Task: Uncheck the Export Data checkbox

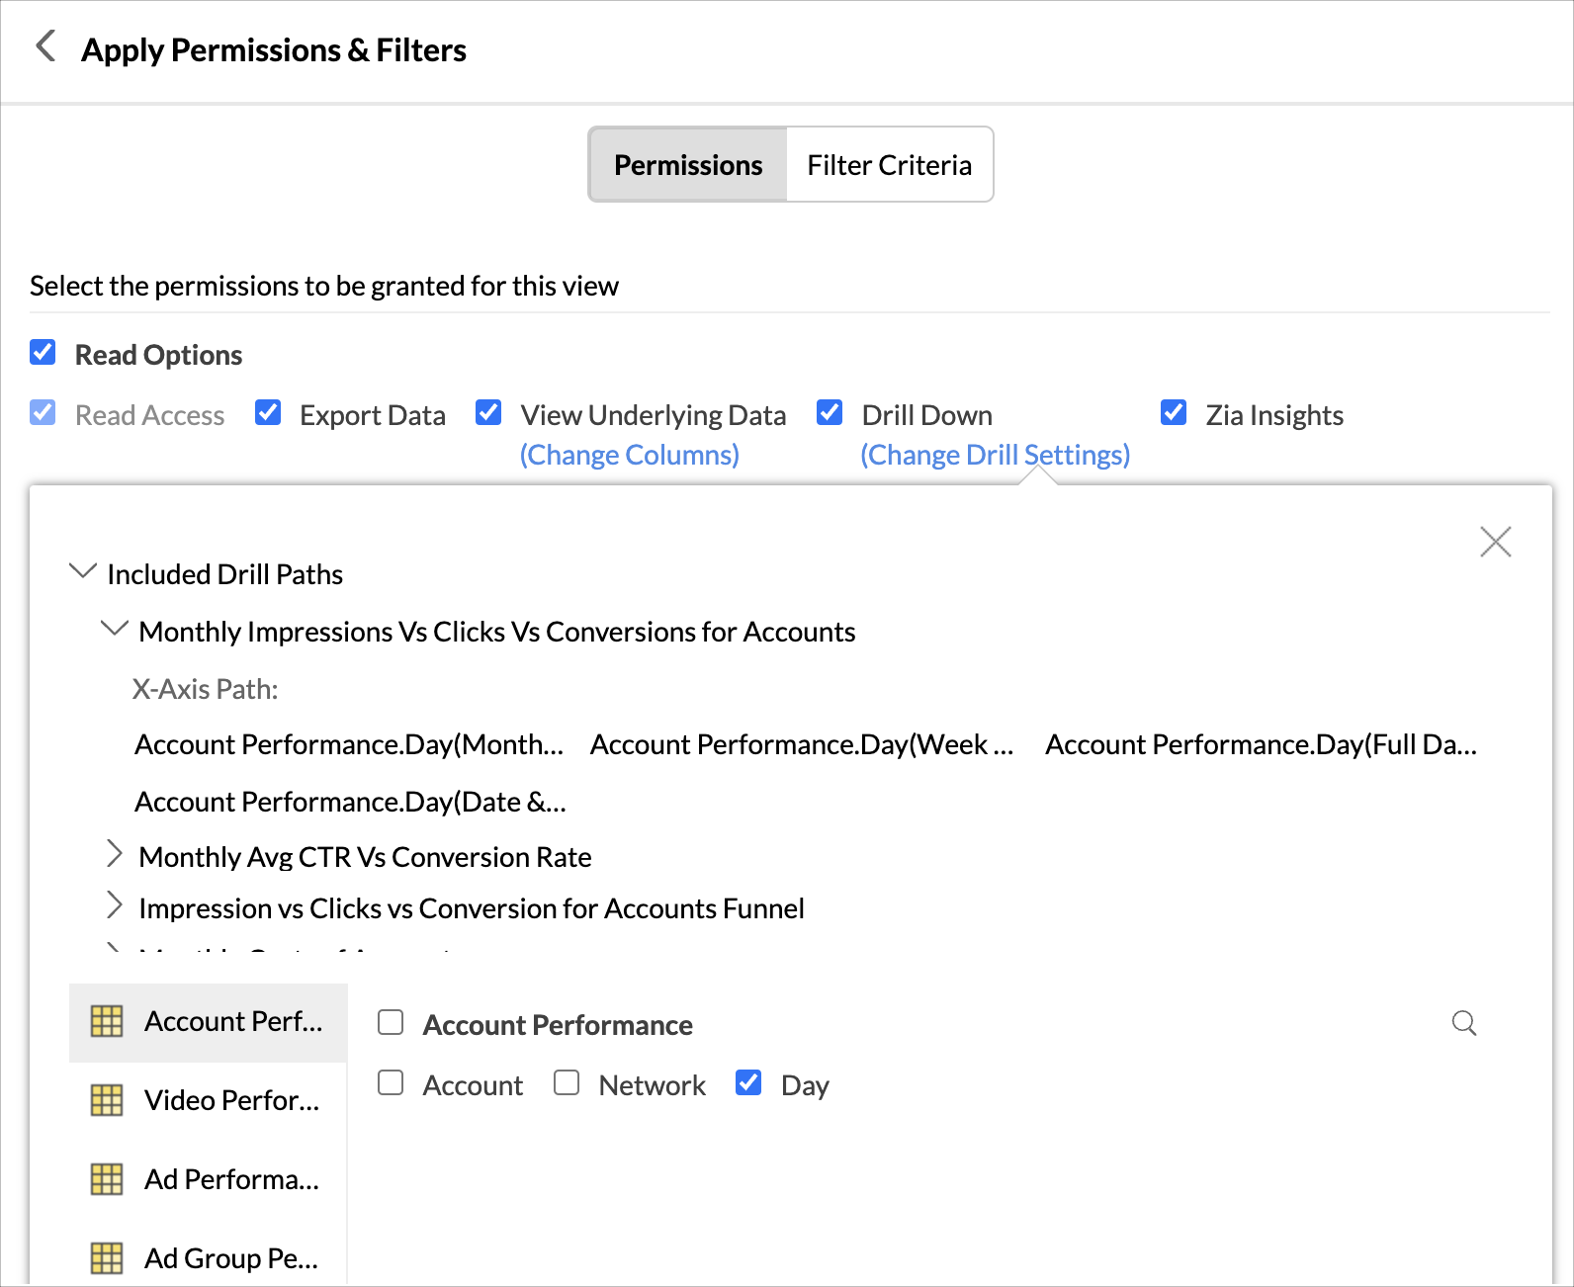Action: [268, 413]
